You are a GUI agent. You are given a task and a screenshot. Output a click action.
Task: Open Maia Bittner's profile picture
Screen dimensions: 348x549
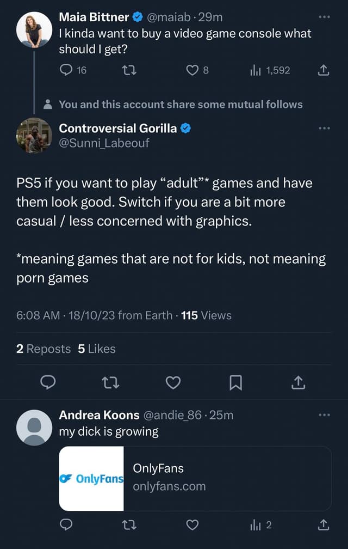(34, 28)
